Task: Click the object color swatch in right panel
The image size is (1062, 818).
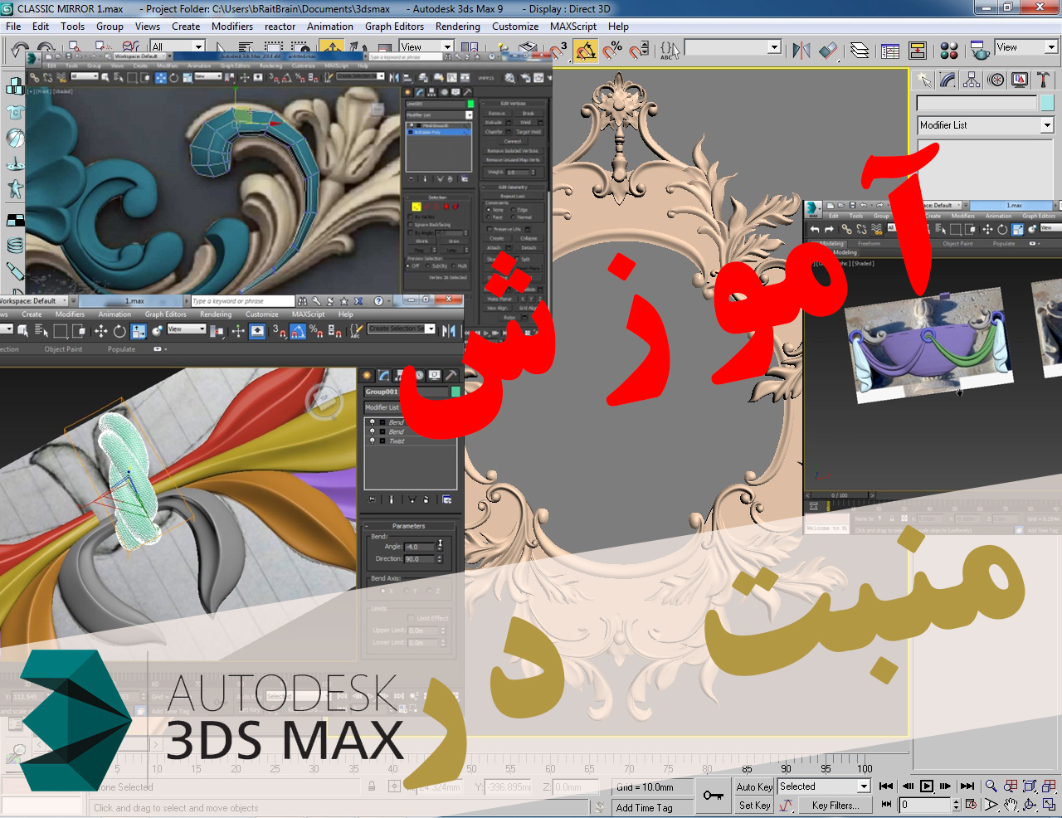Action: [x=1047, y=103]
